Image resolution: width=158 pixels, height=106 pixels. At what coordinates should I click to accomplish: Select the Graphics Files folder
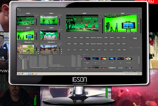point(24,59)
